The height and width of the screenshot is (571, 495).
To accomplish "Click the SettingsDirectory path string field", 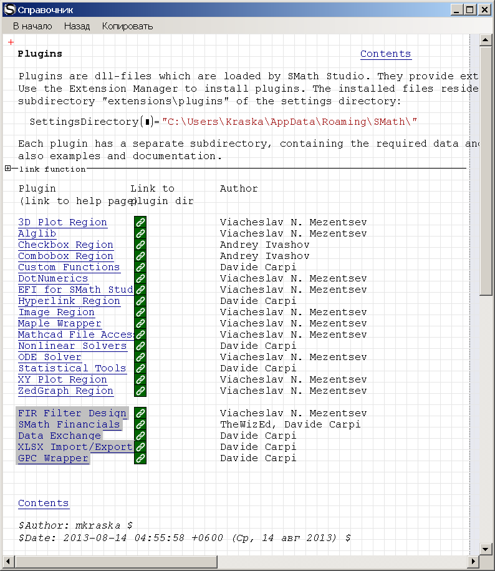I will pyautogui.click(x=289, y=121).
